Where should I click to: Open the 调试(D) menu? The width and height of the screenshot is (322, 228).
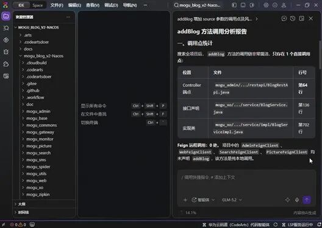tap(111, 5)
